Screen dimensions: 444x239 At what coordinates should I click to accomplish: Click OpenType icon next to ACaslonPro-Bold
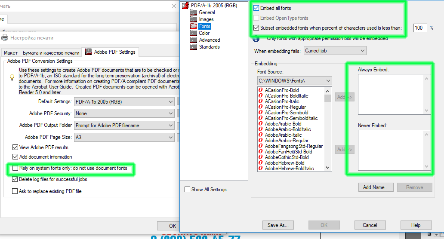tap(261, 90)
